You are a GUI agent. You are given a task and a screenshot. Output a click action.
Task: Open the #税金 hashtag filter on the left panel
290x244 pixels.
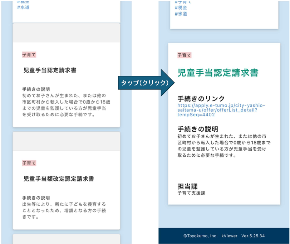(x=19, y=1)
